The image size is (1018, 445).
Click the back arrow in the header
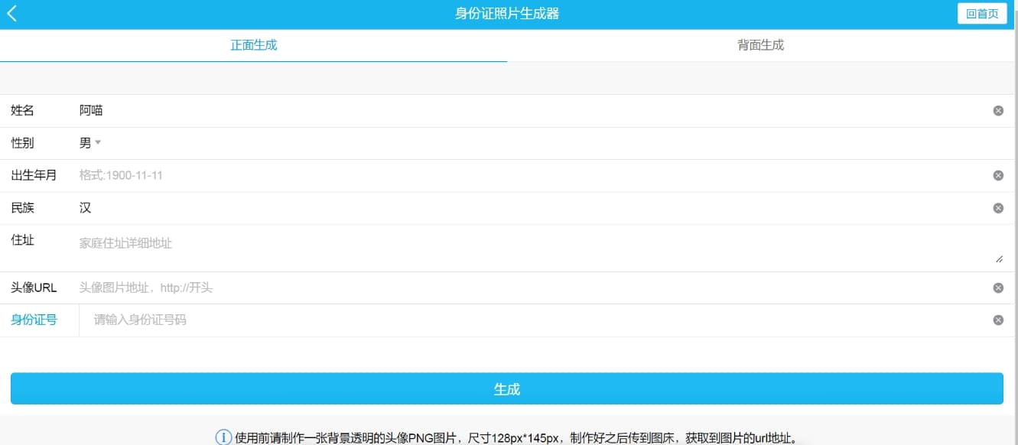pyautogui.click(x=11, y=13)
